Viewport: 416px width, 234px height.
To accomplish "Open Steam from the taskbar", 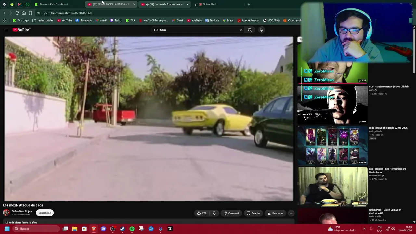I will tap(122, 229).
